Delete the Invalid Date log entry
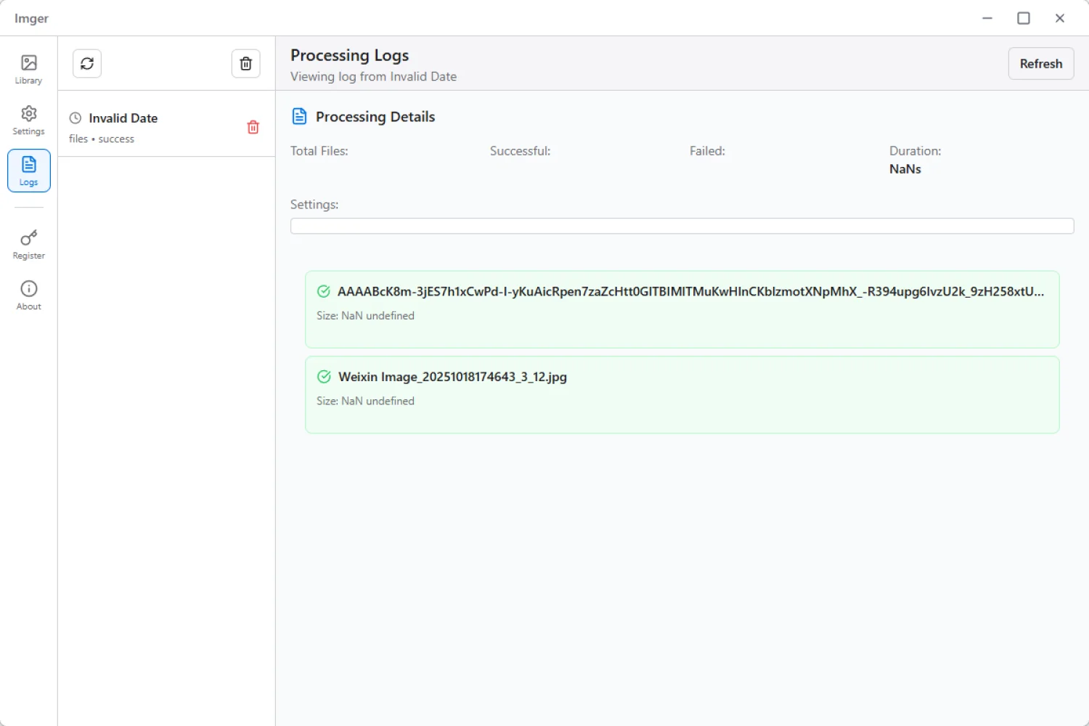 tap(253, 127)
